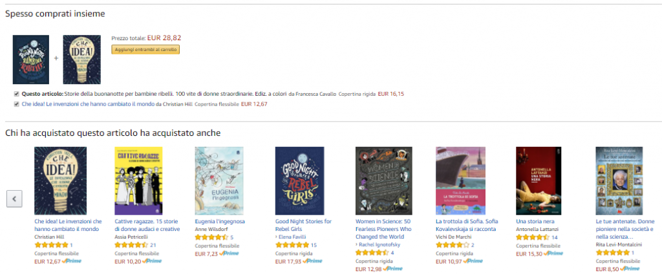Uncheck the 'Questo articolo' checkbox
The image size is (662, 275).
(x=16, y=94)
